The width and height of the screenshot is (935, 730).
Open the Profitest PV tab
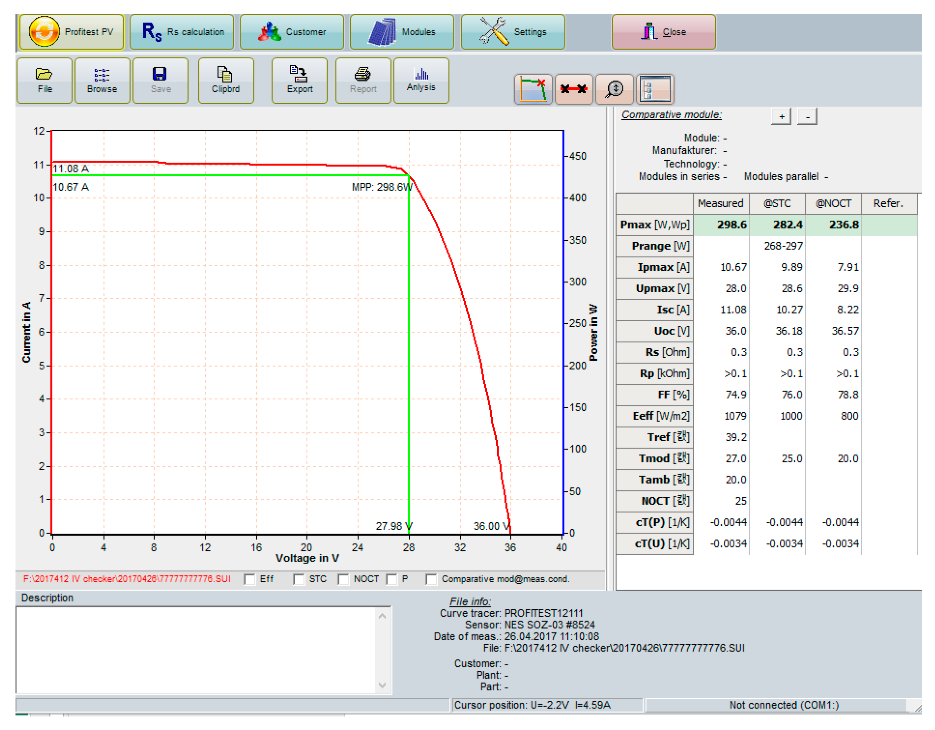coord(72,32)
